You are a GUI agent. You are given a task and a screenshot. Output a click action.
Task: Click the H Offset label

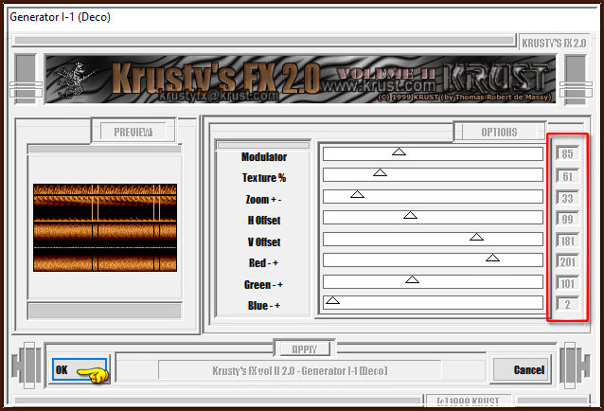[264, 221]
